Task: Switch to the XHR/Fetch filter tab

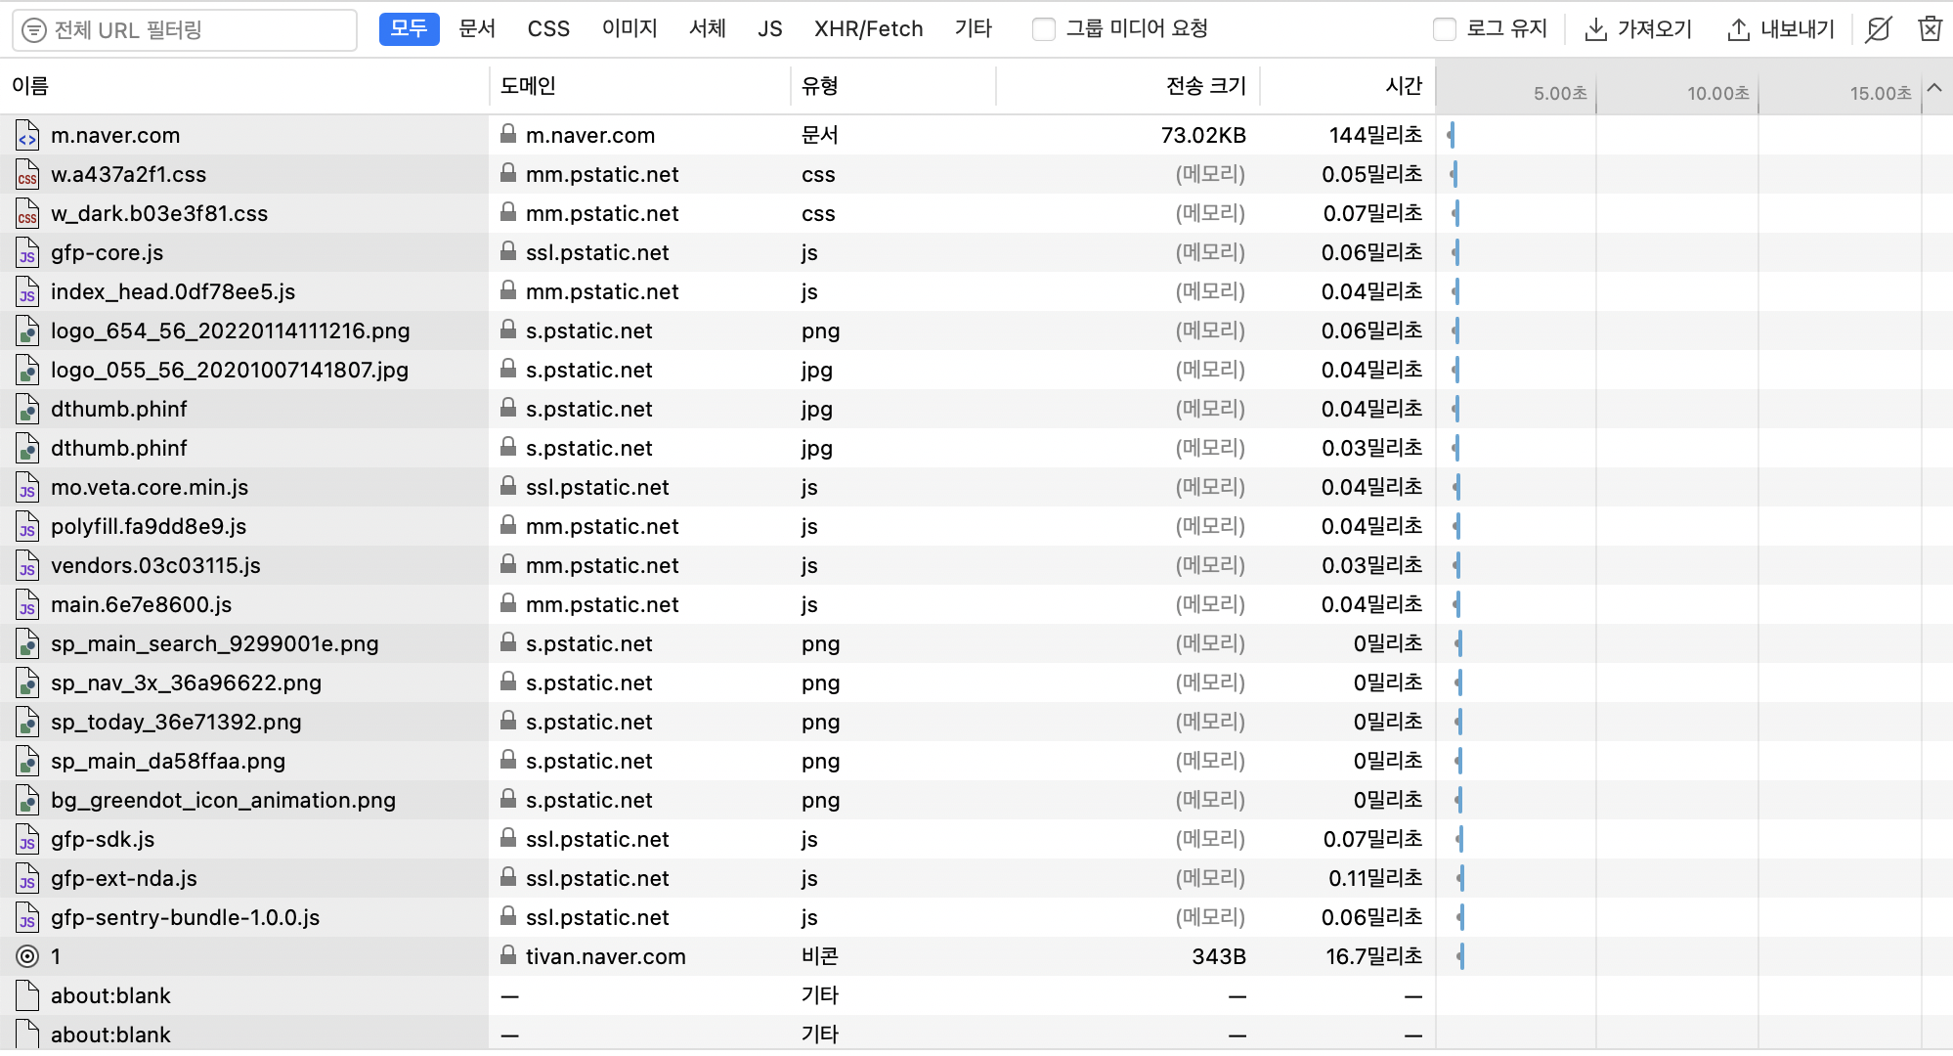Action: point(868,29)
